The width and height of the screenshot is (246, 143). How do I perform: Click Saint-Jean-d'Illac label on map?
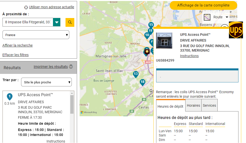(x=109, y=71)
